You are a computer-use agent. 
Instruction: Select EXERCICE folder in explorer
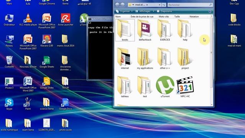[165, 30]
